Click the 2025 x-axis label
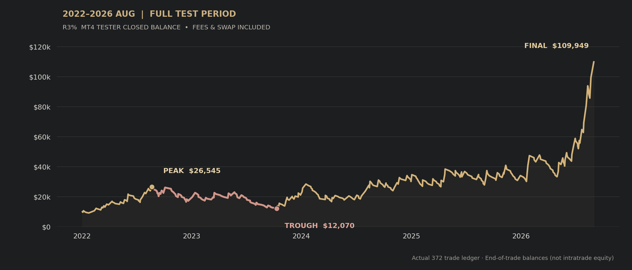Image resolution: width=632 pixels, height=270 pixels. click(x=411, y=236)
